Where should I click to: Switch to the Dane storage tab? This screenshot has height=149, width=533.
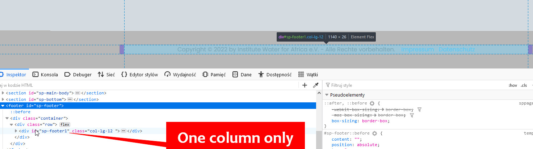242,74
